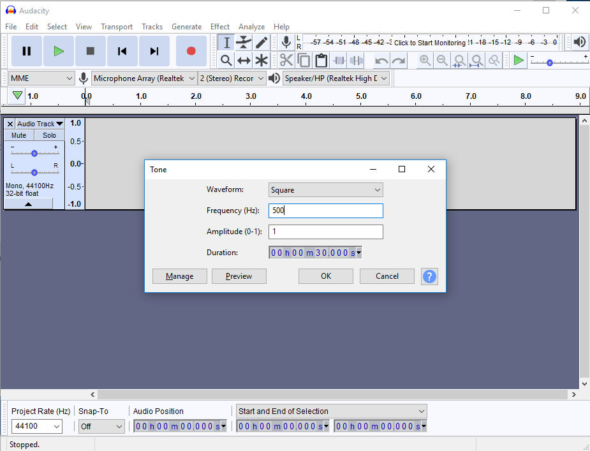Click OK to generate the tone

coord(325,276)
